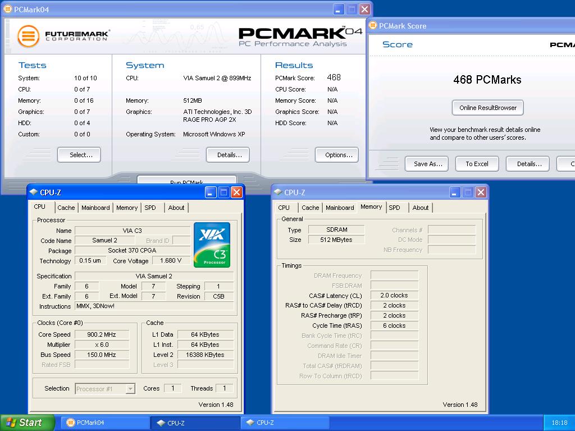Click the Run PCMark button
The height and width of the screenshot is (431, 575).
click(186, 180)
